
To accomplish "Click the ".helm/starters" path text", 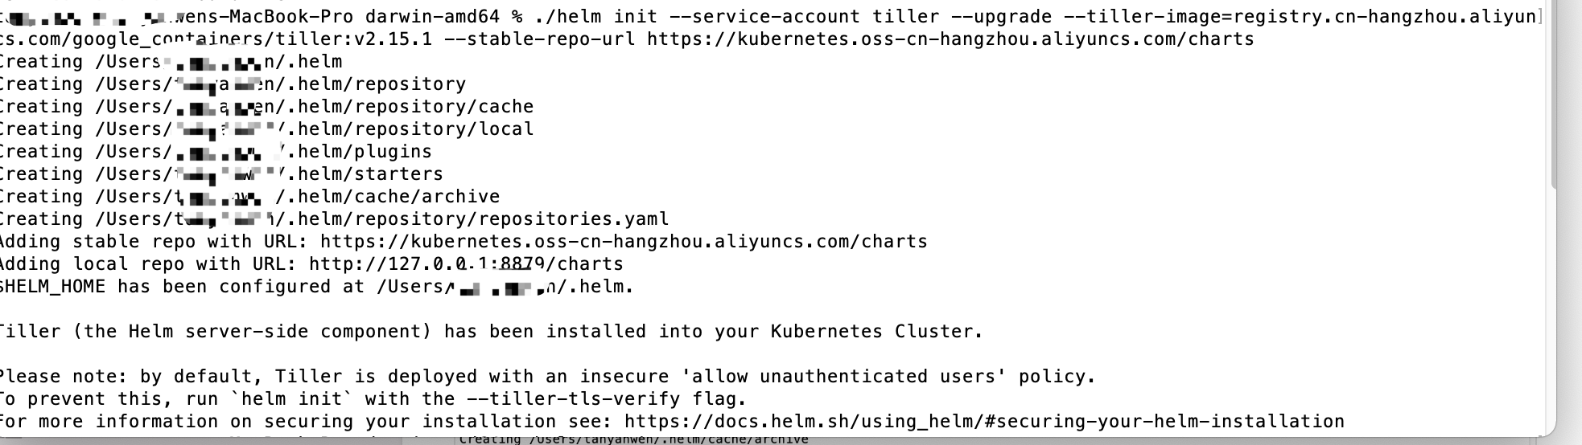I will [370, 174].
